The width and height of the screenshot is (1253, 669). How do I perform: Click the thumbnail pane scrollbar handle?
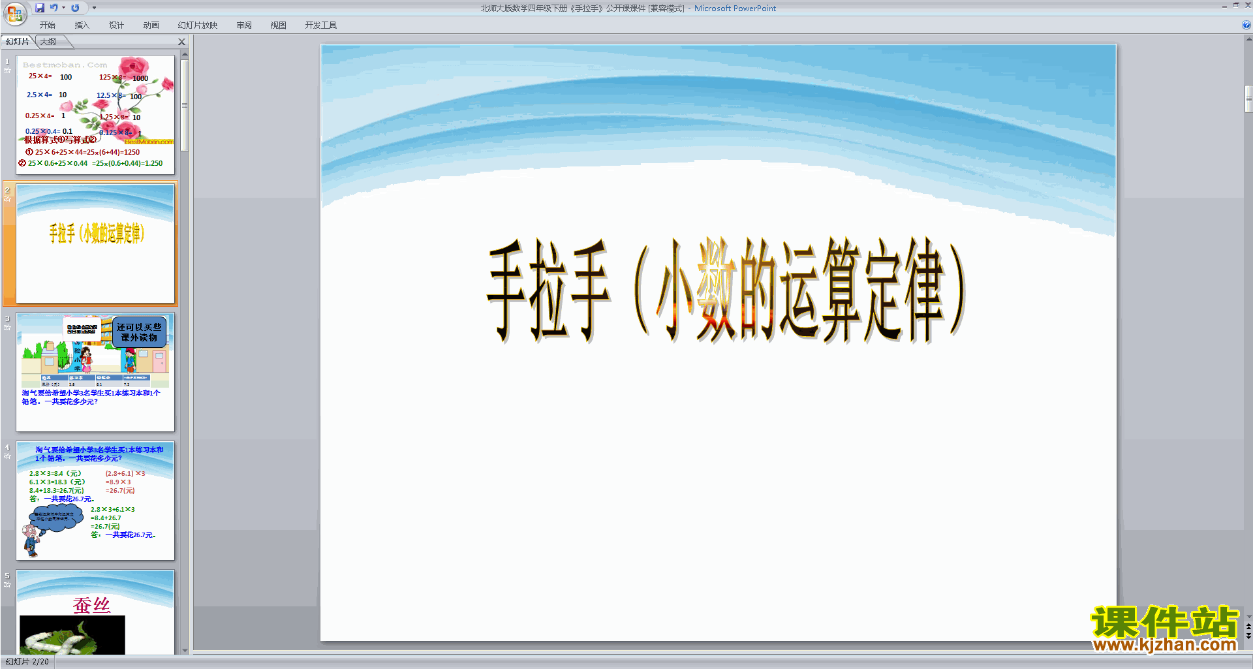[185, 105]
